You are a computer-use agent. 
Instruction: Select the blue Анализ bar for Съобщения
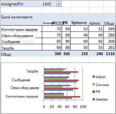tap(61, 82)
